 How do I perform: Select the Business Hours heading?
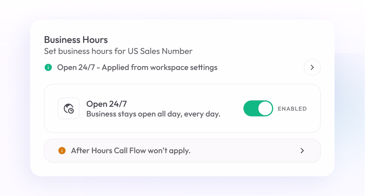76,40
